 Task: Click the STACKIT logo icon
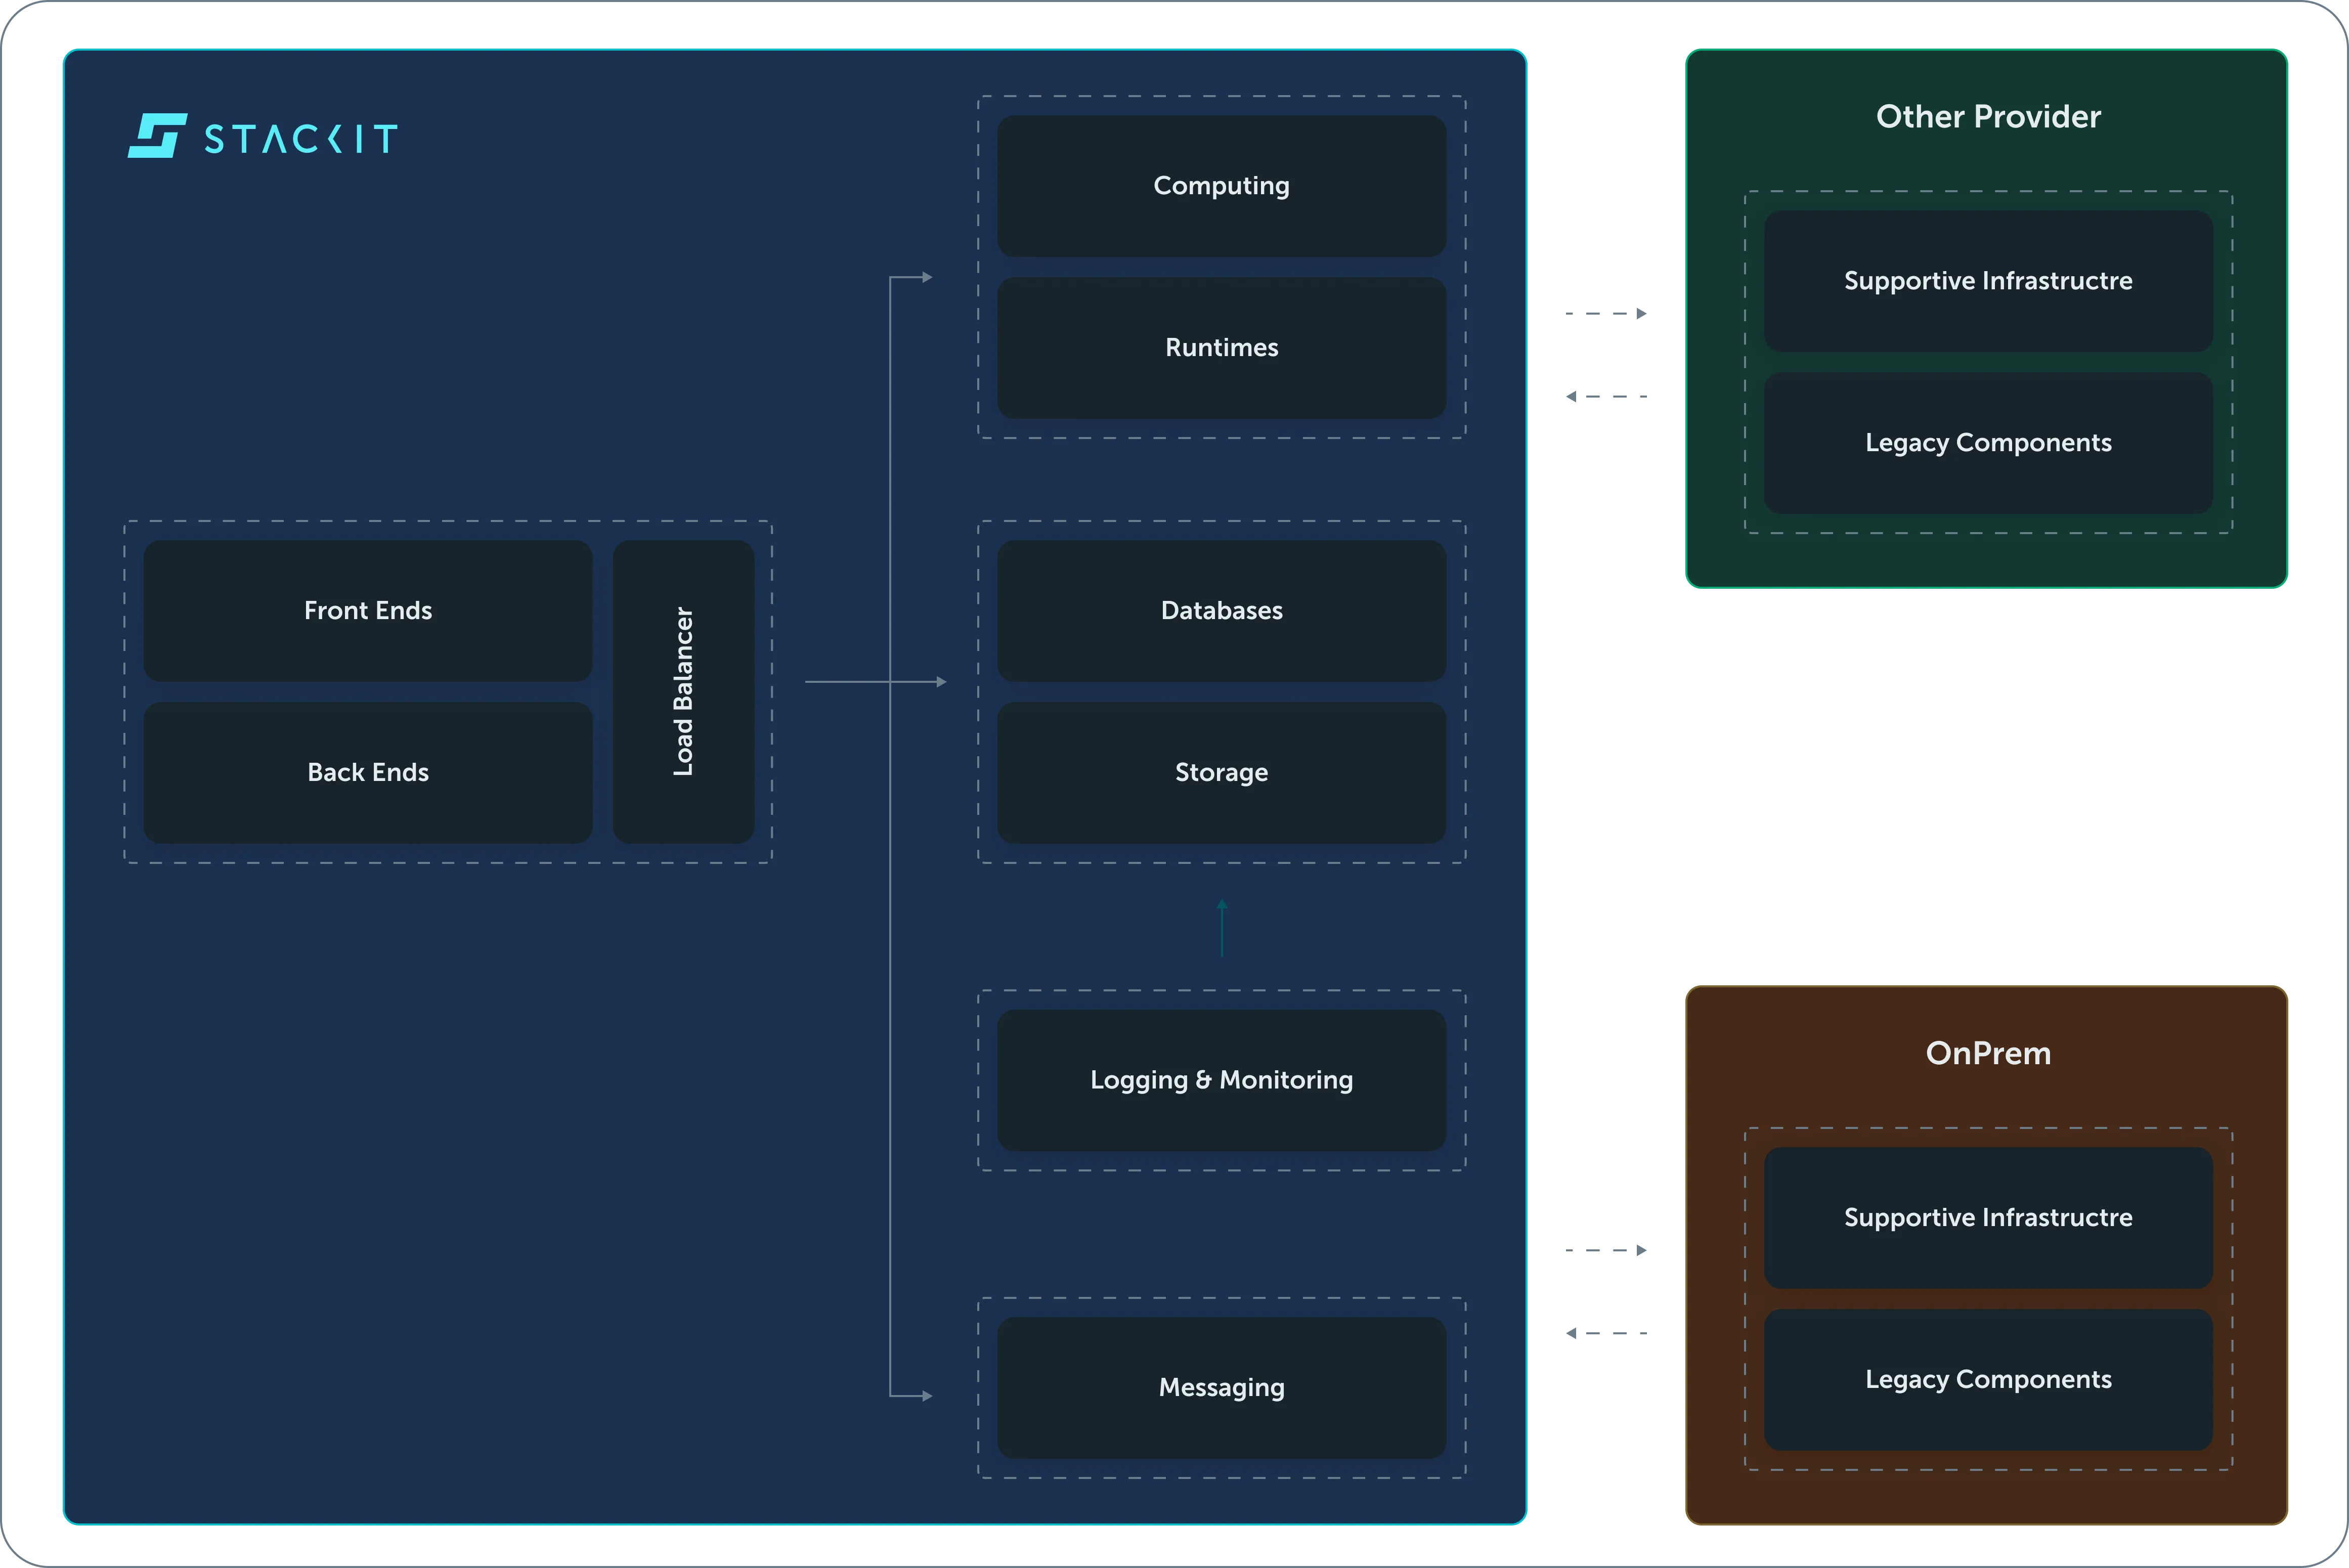(157, 136)
